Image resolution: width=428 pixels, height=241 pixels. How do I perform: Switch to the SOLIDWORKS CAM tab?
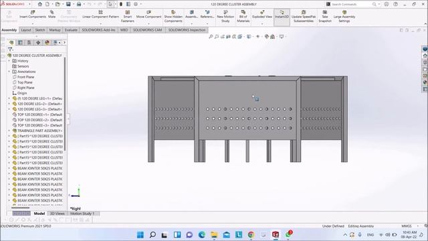point(147,30)
